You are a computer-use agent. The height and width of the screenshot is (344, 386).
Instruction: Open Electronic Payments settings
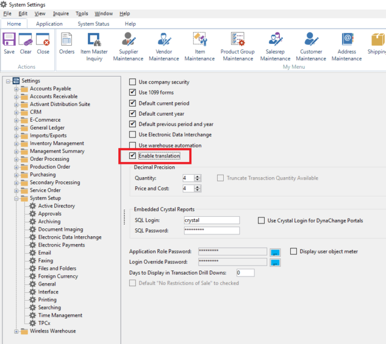pyautogui.click(x=62, y=245)
